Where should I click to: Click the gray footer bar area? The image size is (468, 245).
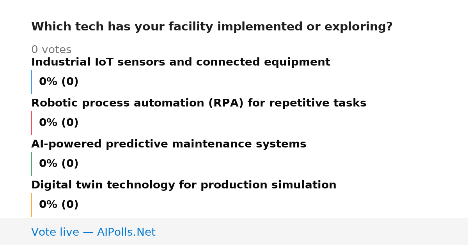234,231
